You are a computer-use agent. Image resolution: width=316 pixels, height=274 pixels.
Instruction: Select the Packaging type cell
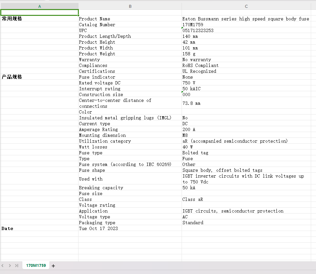[130, 223]
